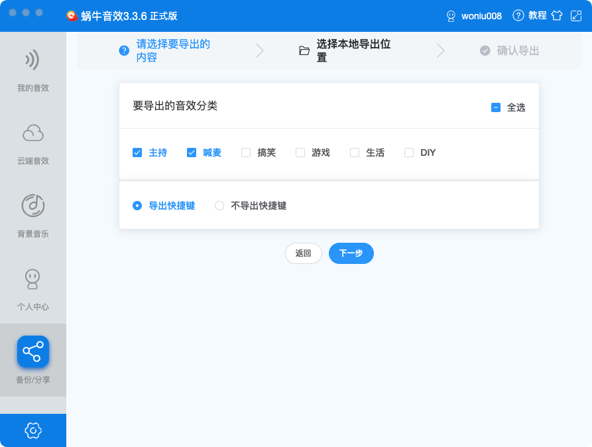Image resolution: width=592 pixels, height=447 pixels.
Task: Go to step 确认导出
Action: pyautogui.click(x=518, y=50)
